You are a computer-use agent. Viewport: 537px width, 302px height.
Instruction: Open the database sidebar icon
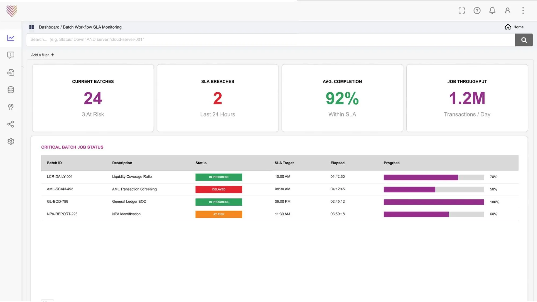pos(11,90)
